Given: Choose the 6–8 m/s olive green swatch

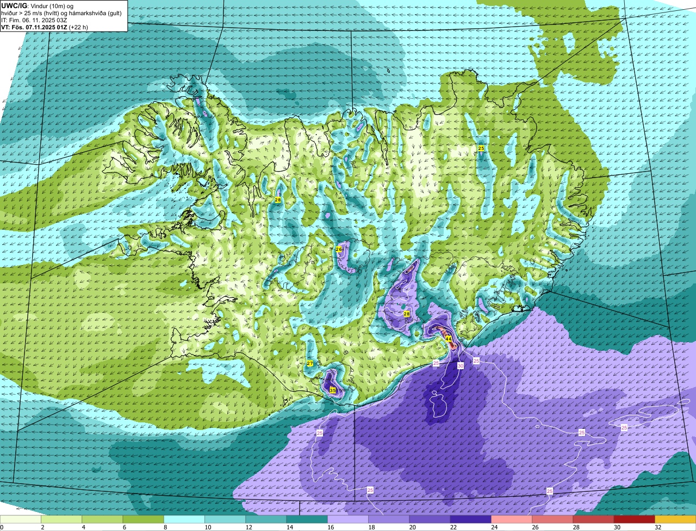Looking at the screenshot, I should pyautogui.click(x=144, y=519).
